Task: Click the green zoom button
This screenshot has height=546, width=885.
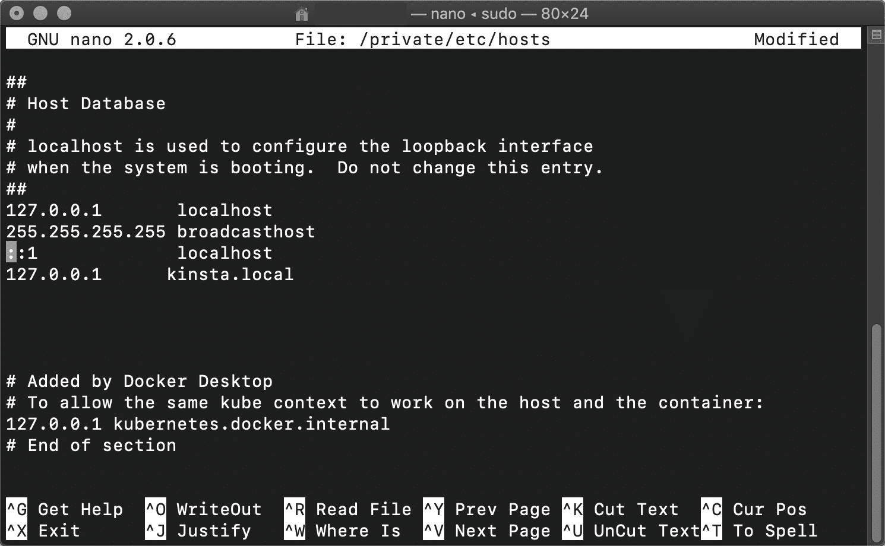Action: point(62,12)
